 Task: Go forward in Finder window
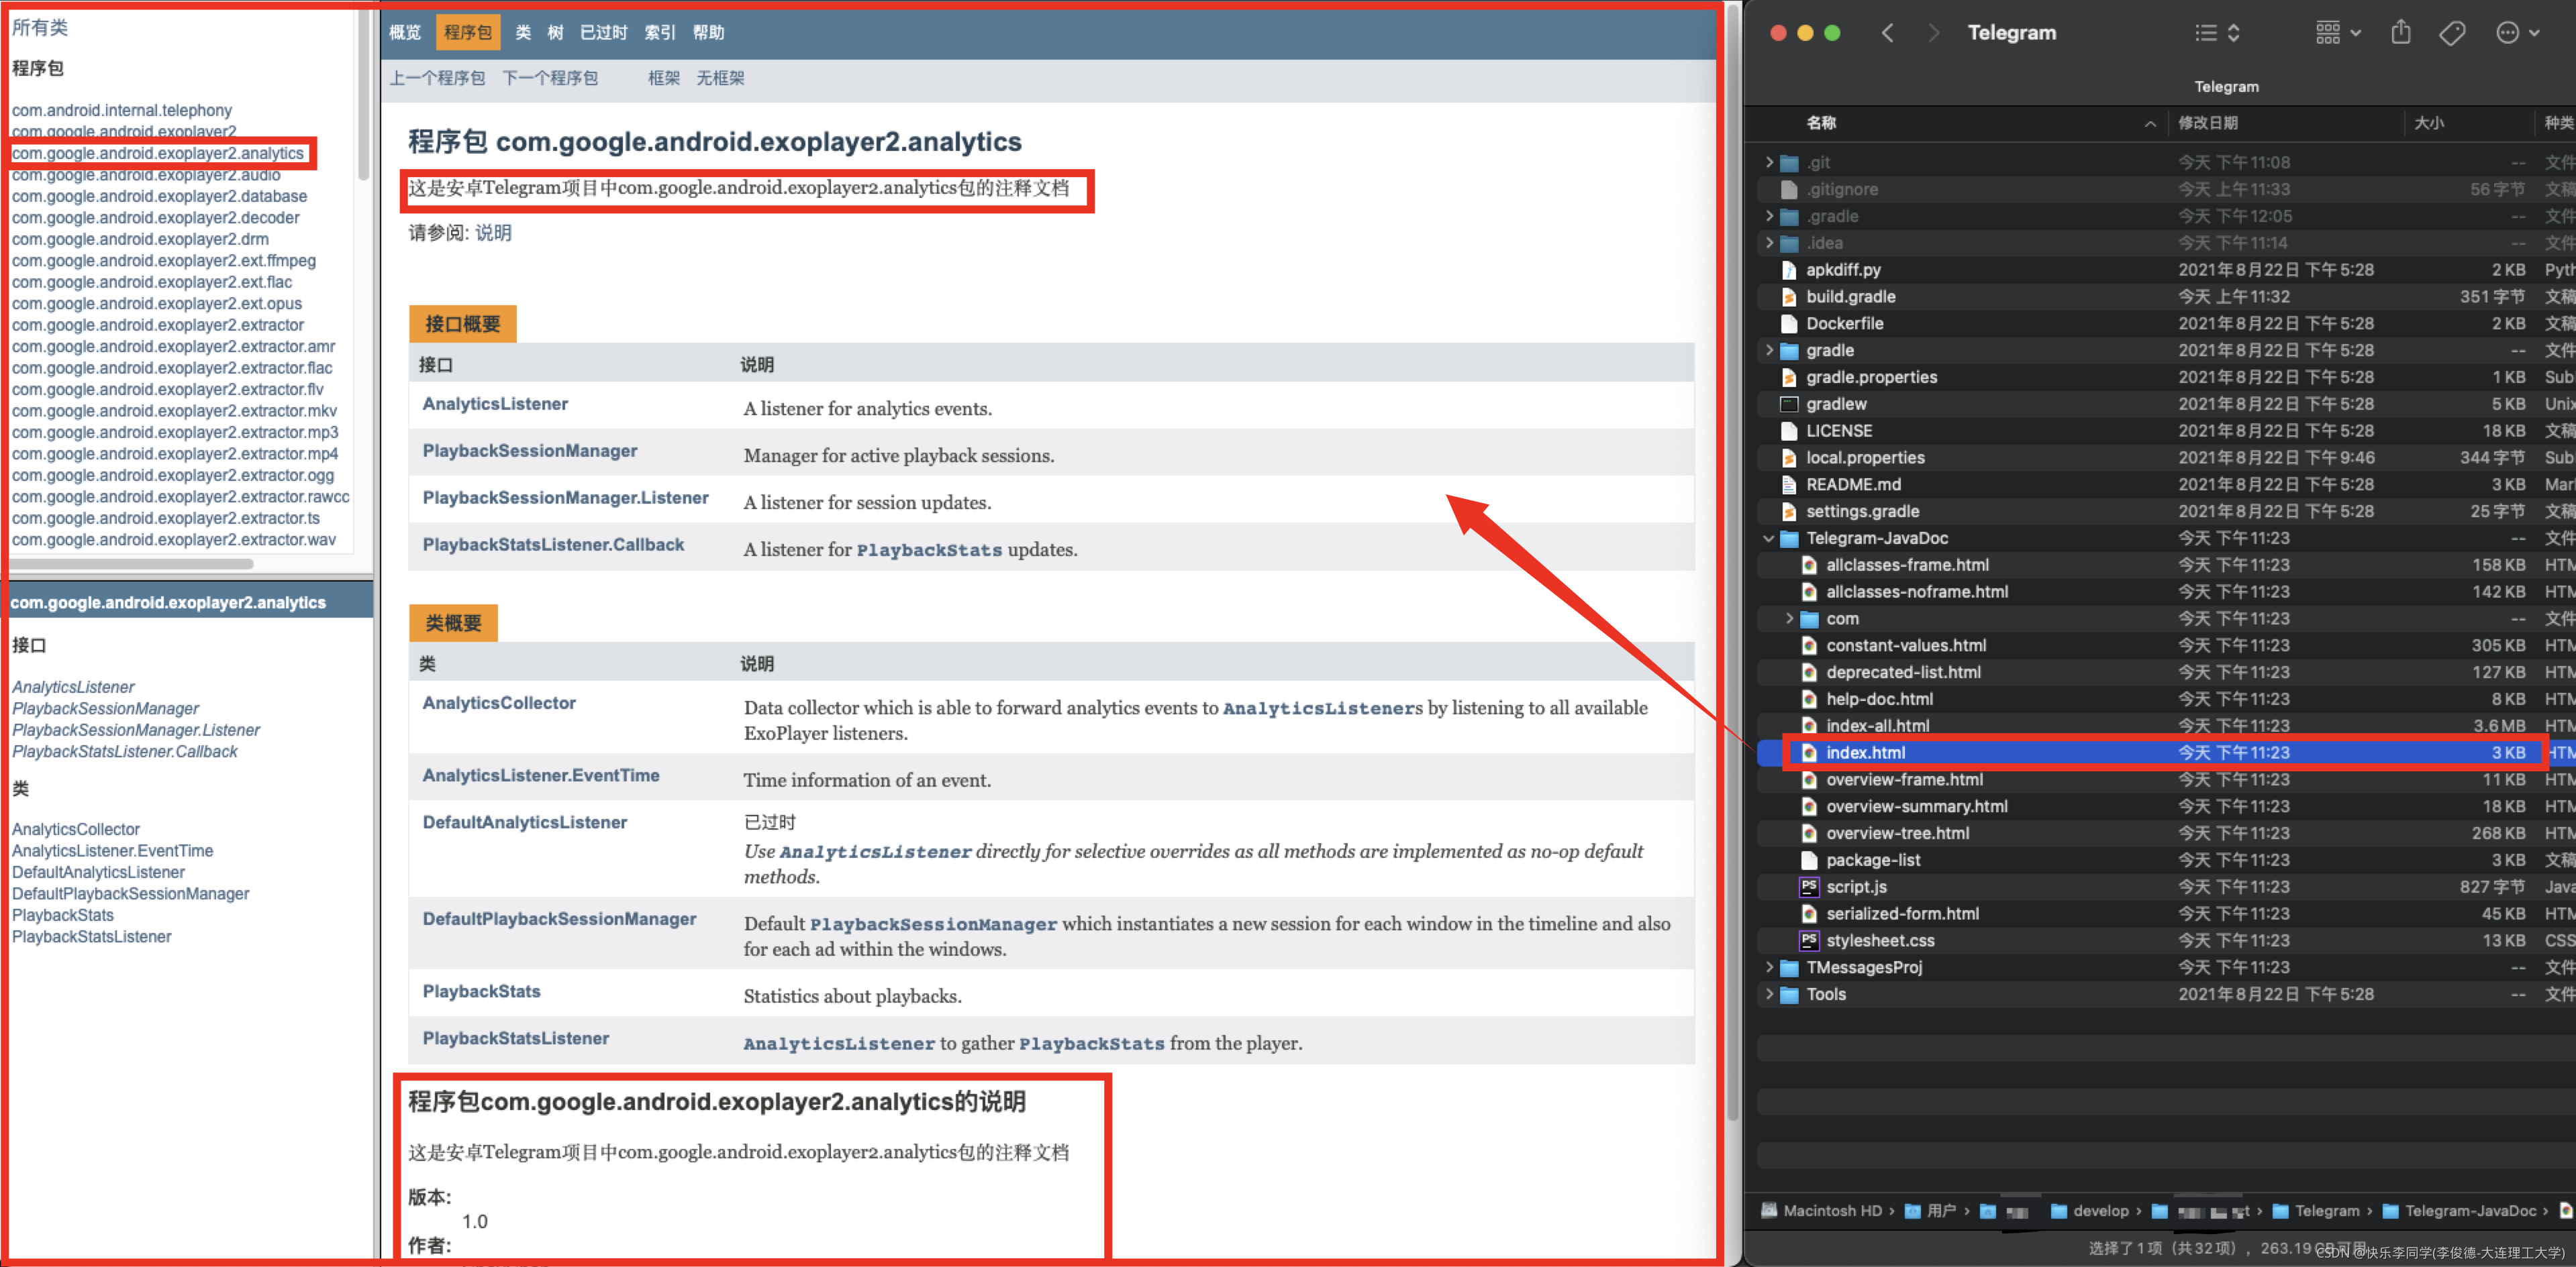tap(1933, 33)
